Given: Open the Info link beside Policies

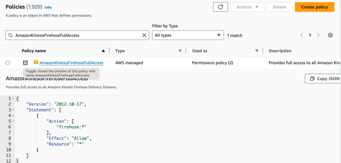Looking at the screenshot, I should [48, 7].
